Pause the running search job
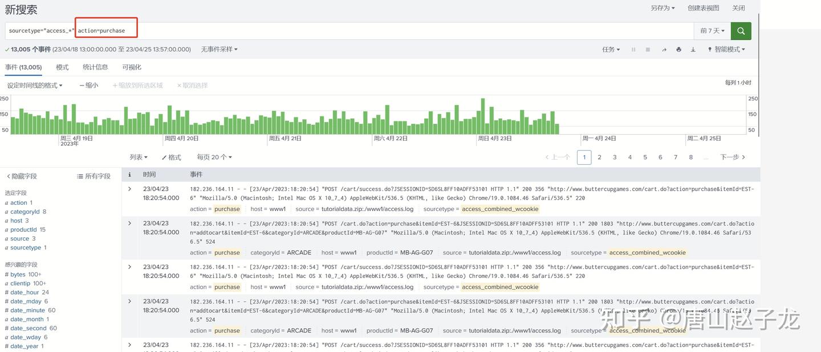Viewport: 821px width, 352px height. [x=633, y=49]
